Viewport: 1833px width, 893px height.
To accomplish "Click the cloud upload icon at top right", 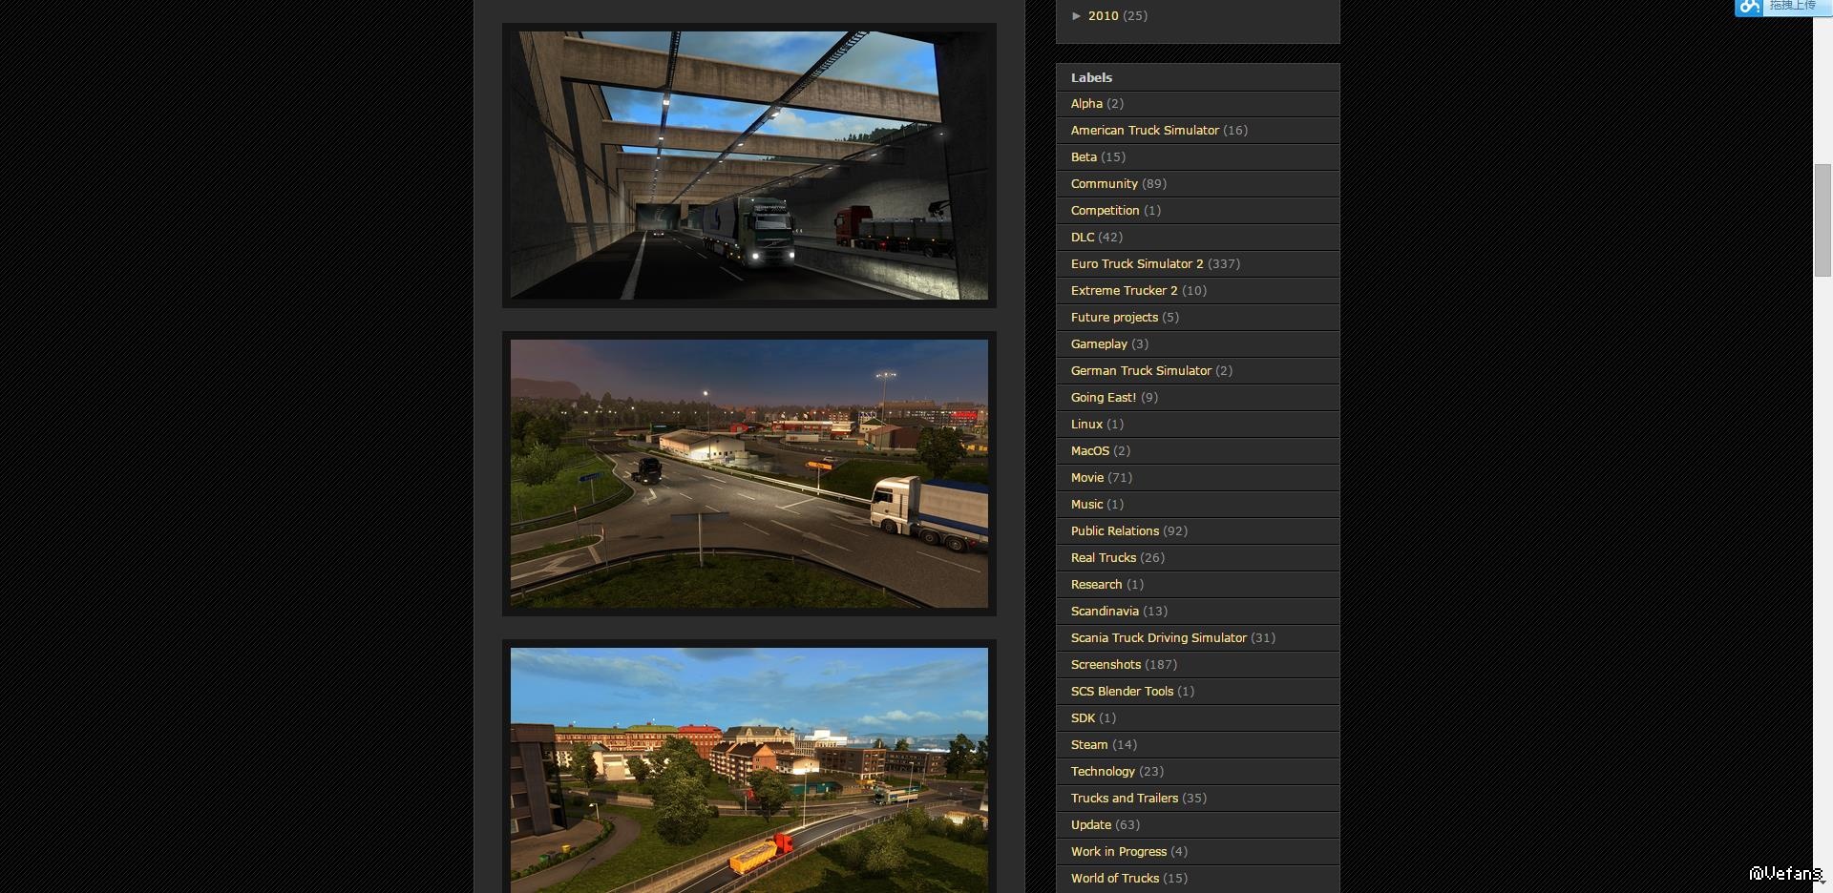I will 1749,8.
